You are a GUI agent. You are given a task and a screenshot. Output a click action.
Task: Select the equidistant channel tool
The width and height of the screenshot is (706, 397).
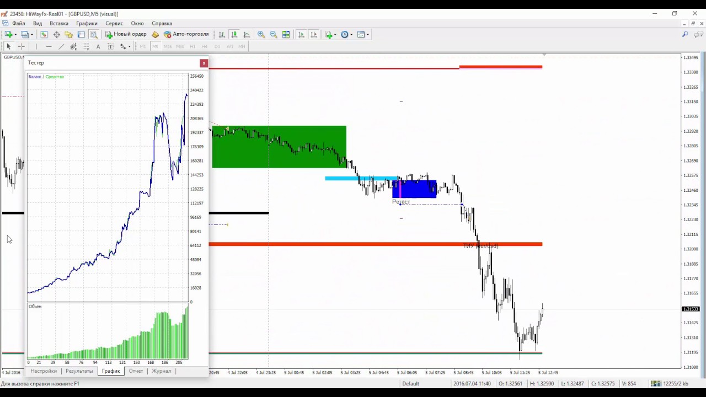click(x=73, y=46)
